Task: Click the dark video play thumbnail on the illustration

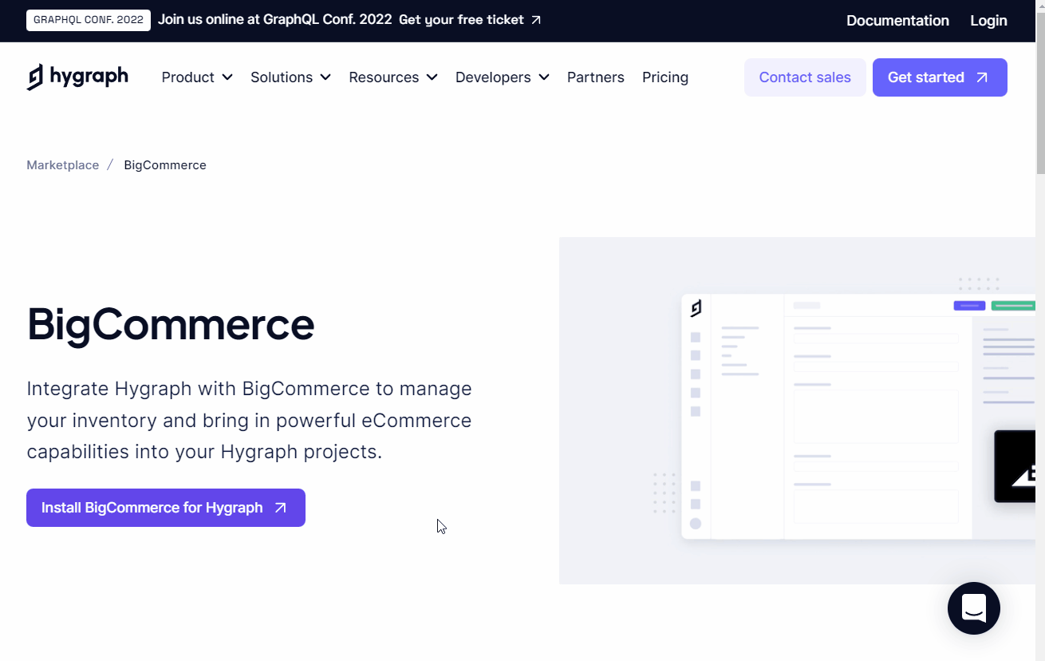Action: (x=1021, y=465)
